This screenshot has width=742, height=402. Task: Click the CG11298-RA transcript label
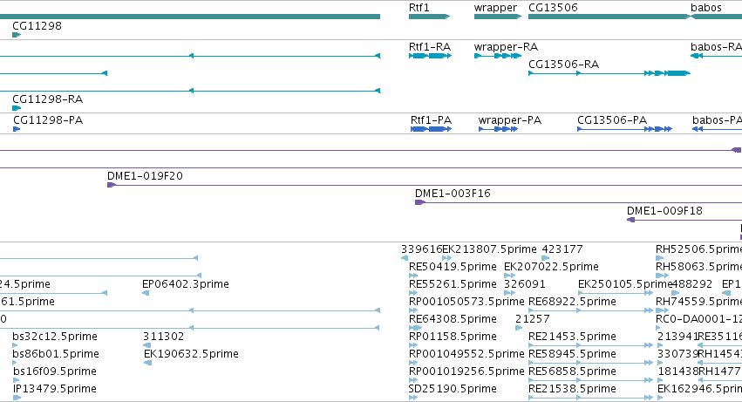[x=47, y=99]
